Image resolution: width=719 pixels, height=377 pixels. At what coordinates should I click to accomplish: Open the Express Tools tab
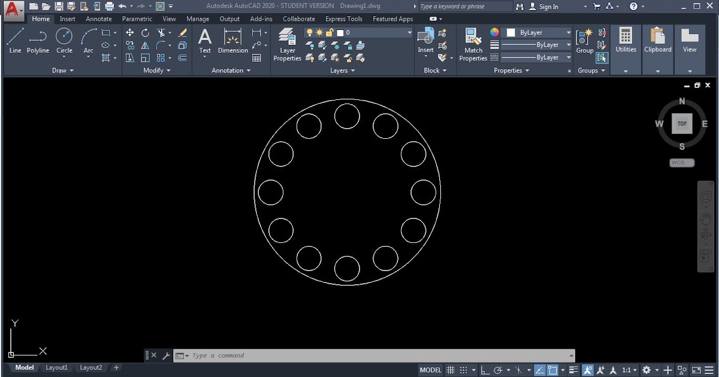coord(343,19)
